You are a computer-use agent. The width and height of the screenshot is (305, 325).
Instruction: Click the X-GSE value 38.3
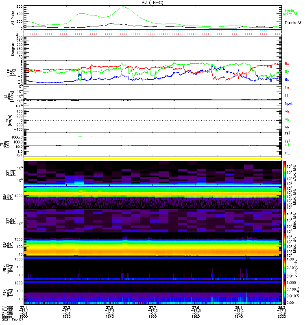coord(281,308)
